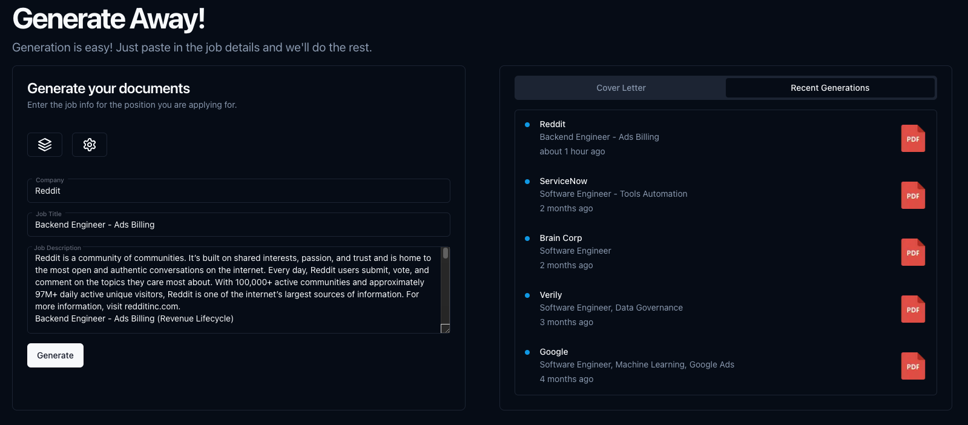Open the Verily PDF icon
The width and height of the screenshot is (968, 425).
[x=913, y=309]
